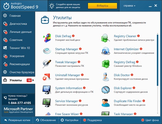This screenshot has height=124, width=162.
Task: Open the Disk Doctor link
Action: (x=122, y=75)
